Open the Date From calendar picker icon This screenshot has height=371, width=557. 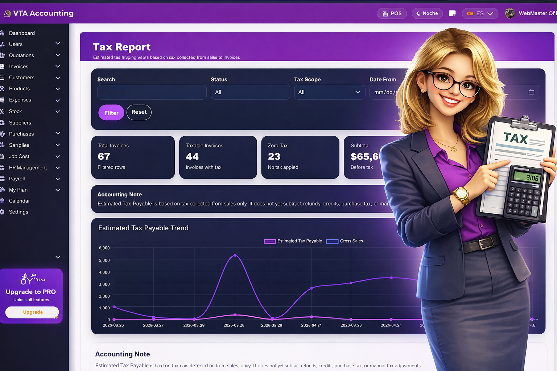point(532,92)
